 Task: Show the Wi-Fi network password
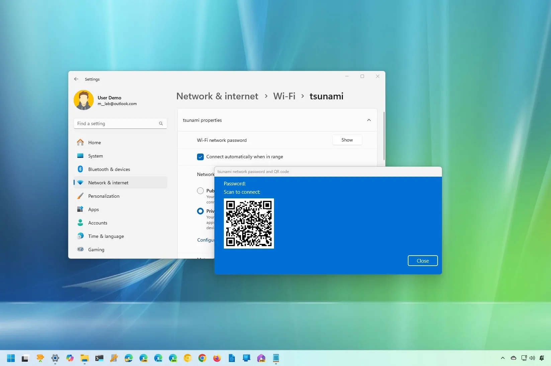(x=347, y=140)
